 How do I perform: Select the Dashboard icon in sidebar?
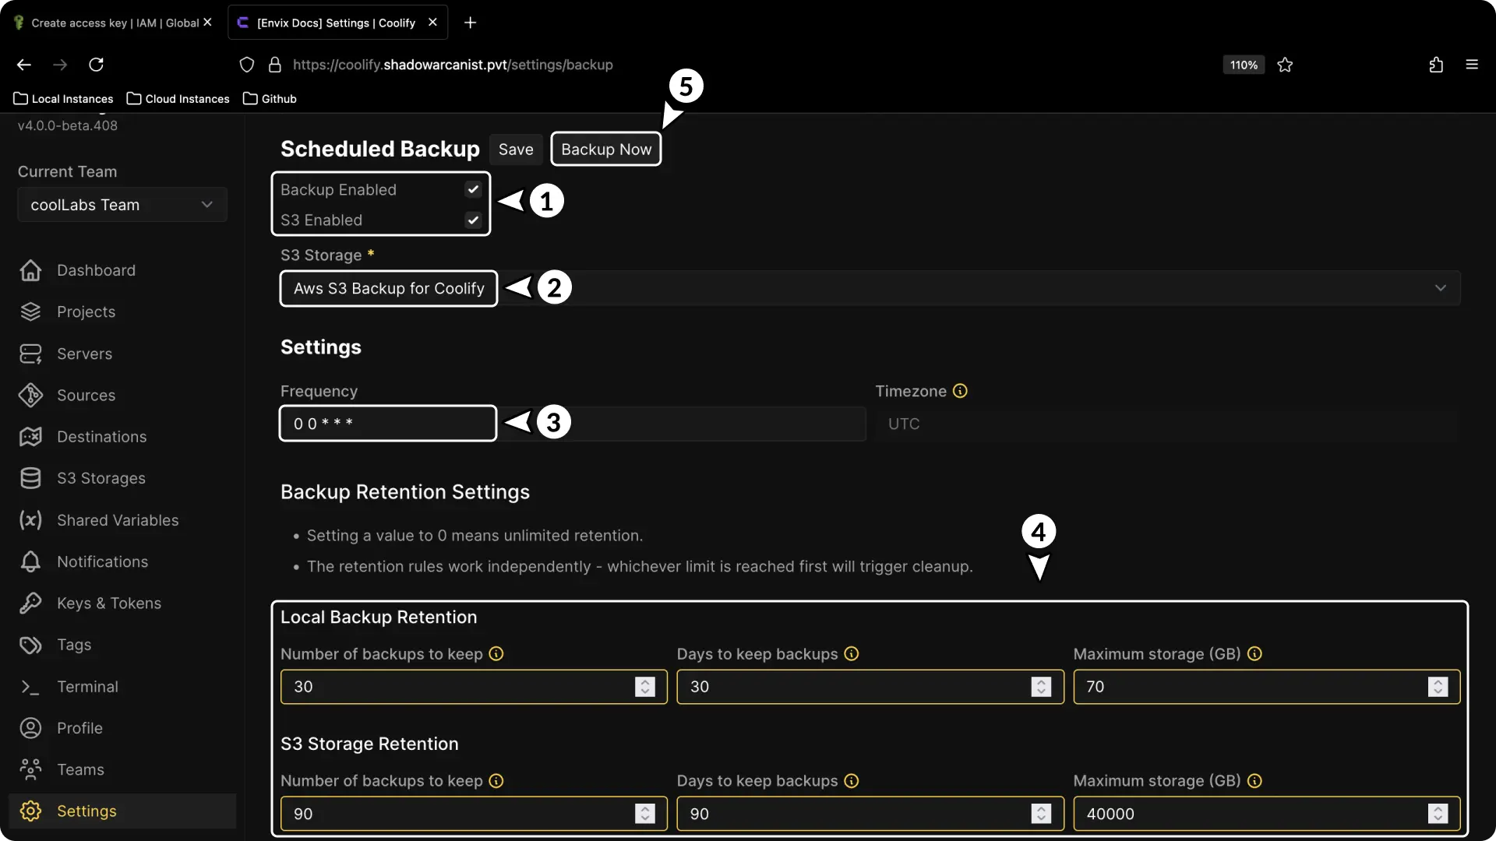click(30, 270)
